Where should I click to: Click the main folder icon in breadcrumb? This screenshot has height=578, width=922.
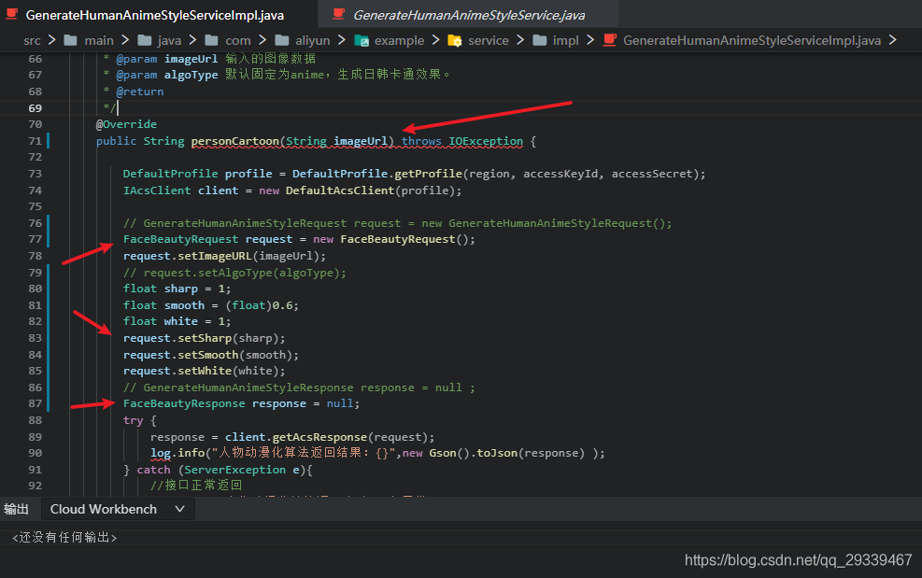(71, 40)
